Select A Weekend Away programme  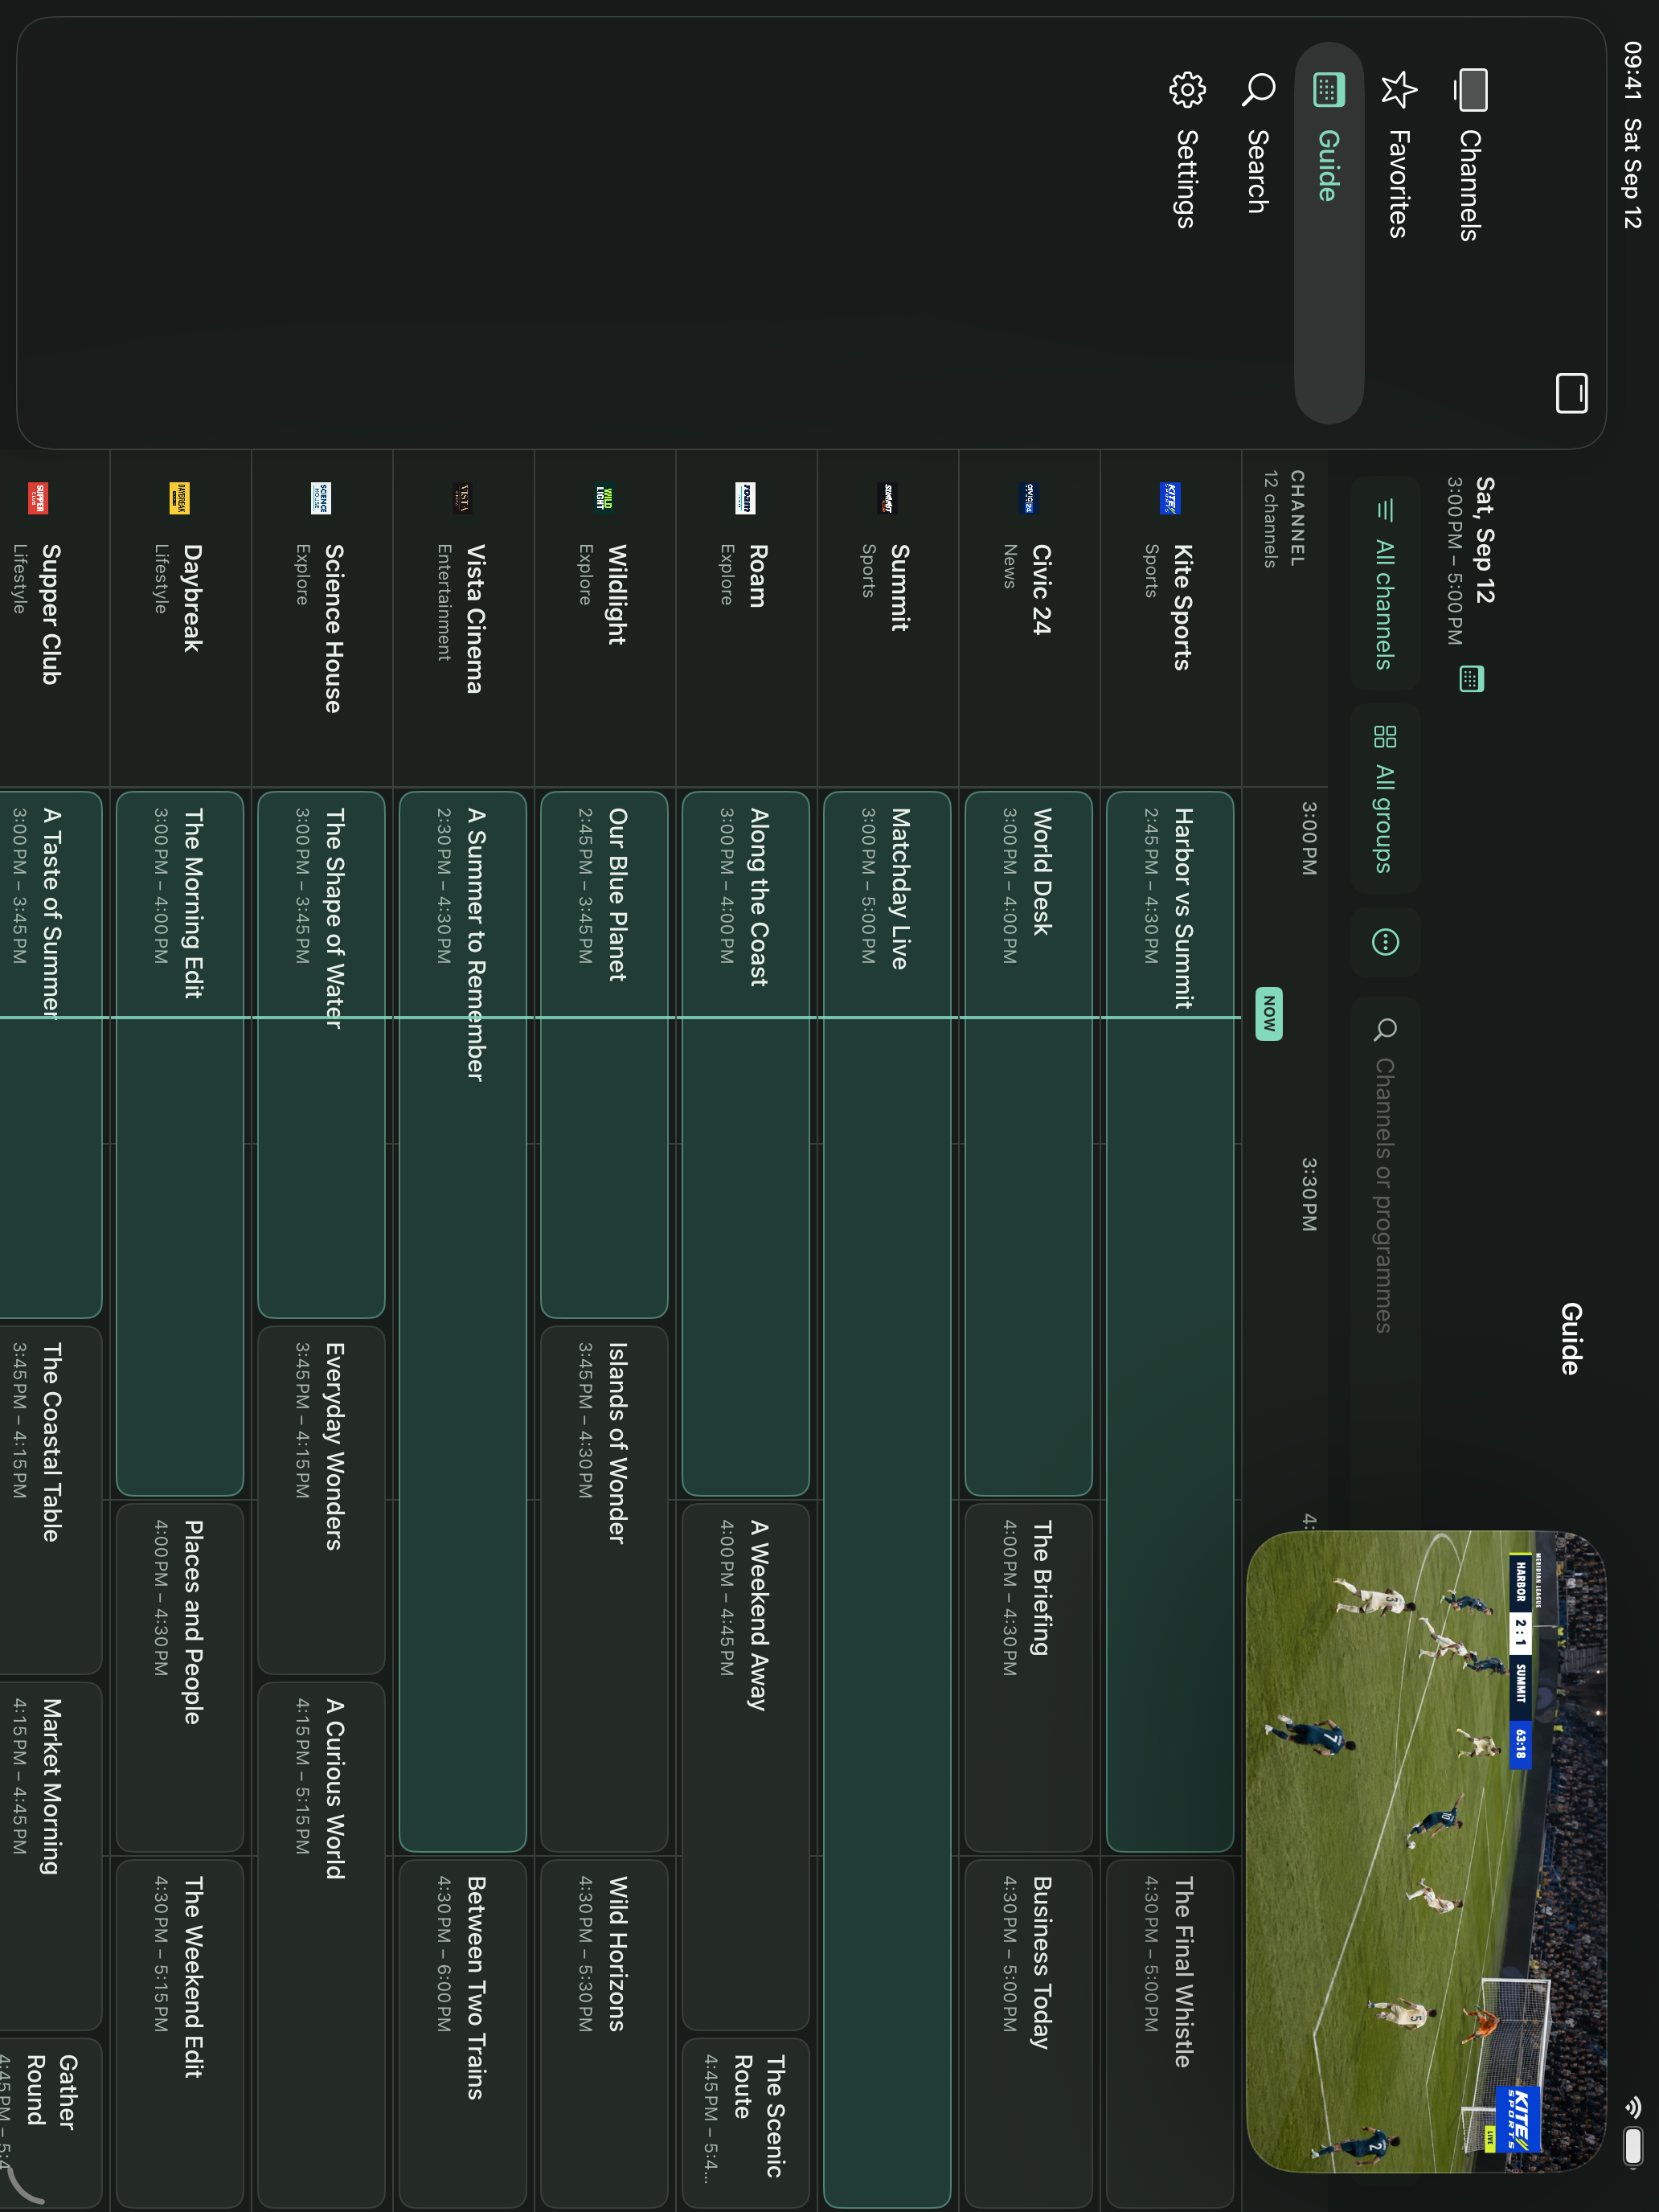click(x=745, y=1767)
